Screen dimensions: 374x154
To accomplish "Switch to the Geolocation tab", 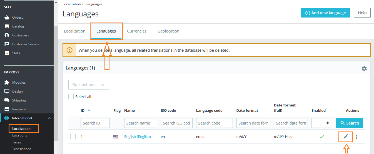I will 168,31.
